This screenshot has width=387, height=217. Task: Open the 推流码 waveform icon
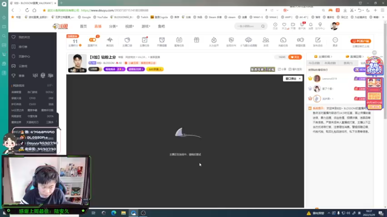[110, 40]
